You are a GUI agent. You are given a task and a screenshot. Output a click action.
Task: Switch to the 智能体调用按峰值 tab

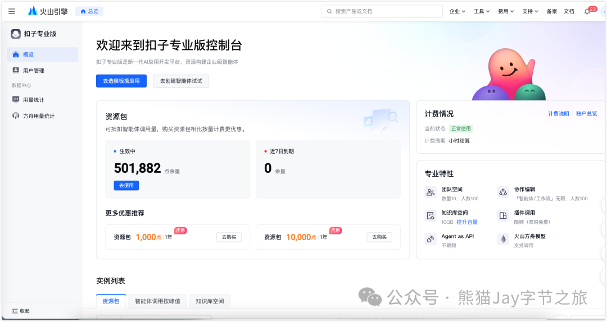(x=157, y=301)
